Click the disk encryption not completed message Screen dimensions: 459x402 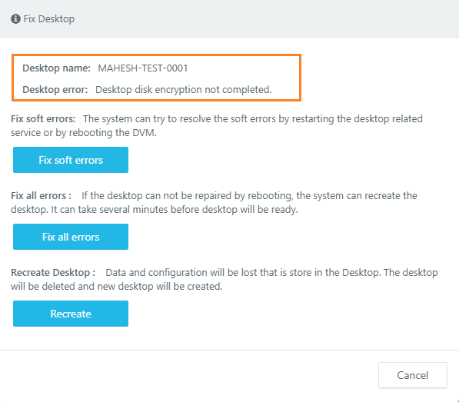click(x=184, y=89)
